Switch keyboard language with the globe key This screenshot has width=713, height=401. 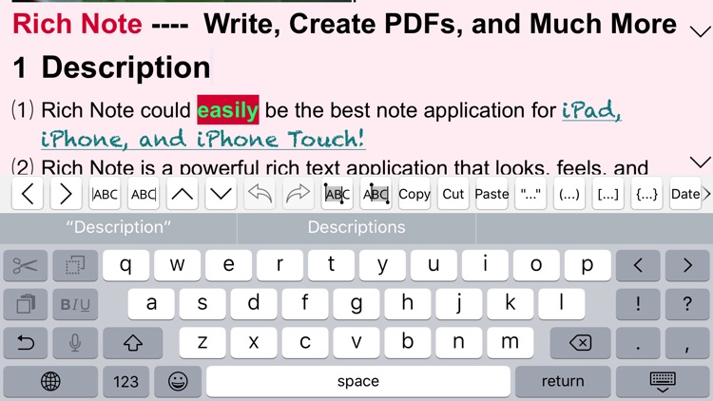click(50, 381)
